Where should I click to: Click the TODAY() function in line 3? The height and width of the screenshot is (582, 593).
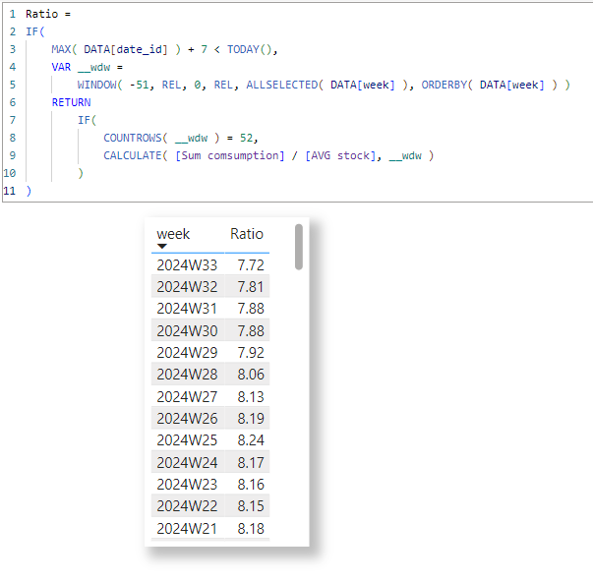(249, 49)
